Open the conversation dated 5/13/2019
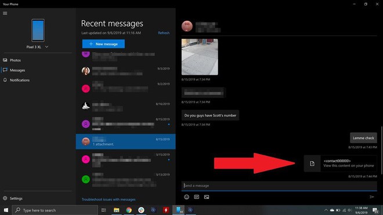Image resolution: width=383 pixels, height=215 pixels. (x=125, y=180)
